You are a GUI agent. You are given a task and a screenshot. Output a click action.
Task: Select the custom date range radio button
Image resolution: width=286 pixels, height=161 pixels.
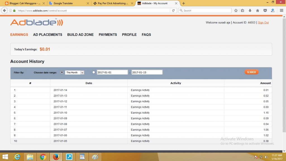pyautogui.click(x=94, y=72)
